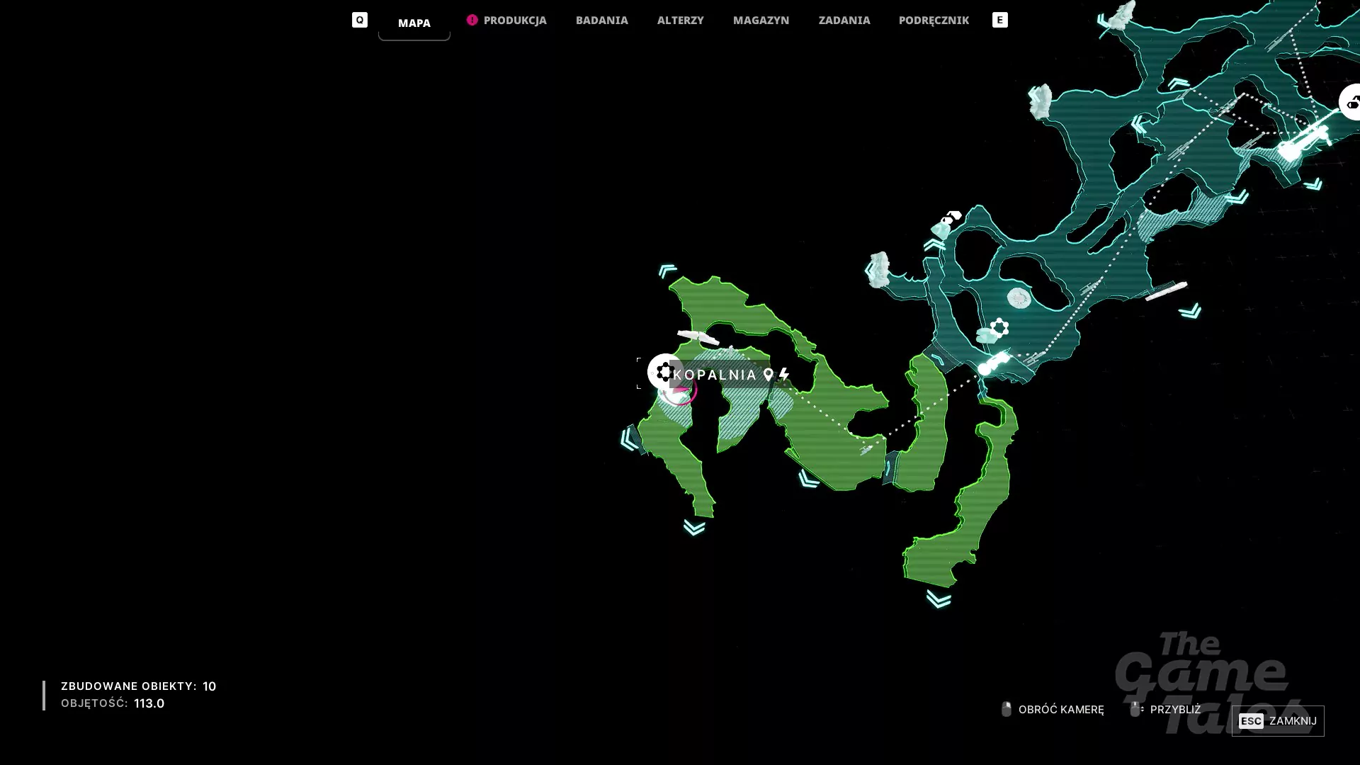Screen dimensions: 1360x765
Task: Switch to the BADANIA tab
Action: coord(601,20)
